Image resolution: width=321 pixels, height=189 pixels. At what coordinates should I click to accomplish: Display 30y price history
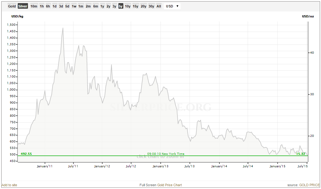[151, 6]
